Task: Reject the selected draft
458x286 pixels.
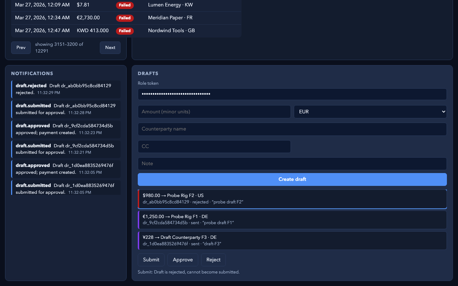Action: tap(213, 260)
